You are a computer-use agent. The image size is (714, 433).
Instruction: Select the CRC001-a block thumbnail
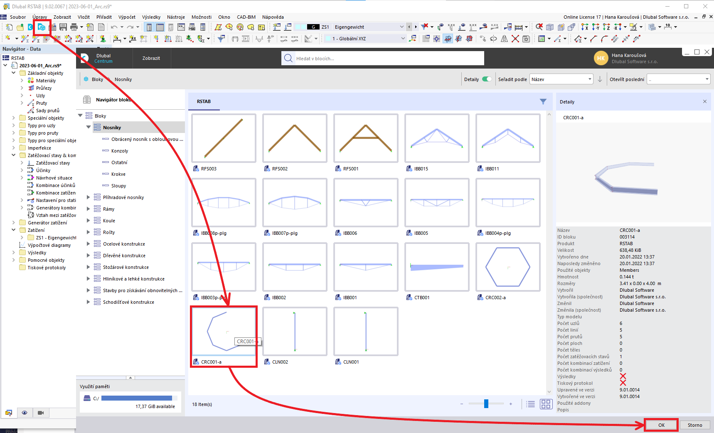[x=224, y=331]
